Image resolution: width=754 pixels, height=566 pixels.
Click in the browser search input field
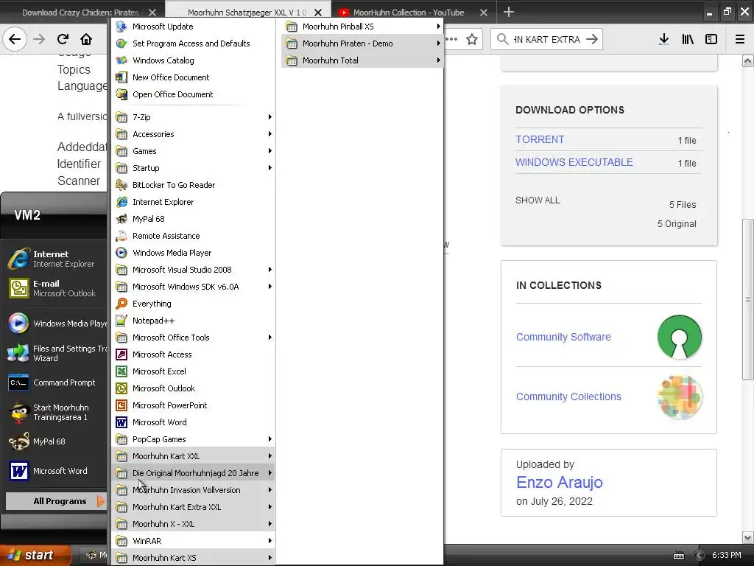click(x=547, y=40)
